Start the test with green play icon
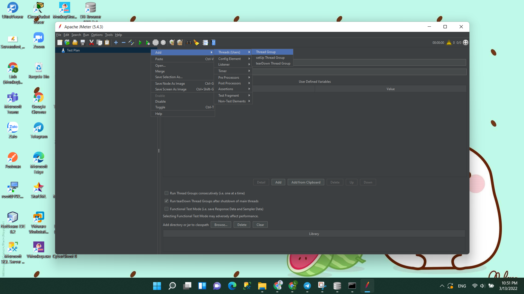This screenshot has width=524, height=294. point(140,42)
